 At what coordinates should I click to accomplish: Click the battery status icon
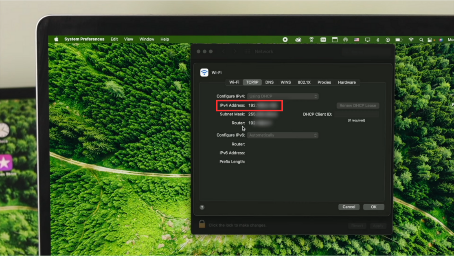click(399, 40)
